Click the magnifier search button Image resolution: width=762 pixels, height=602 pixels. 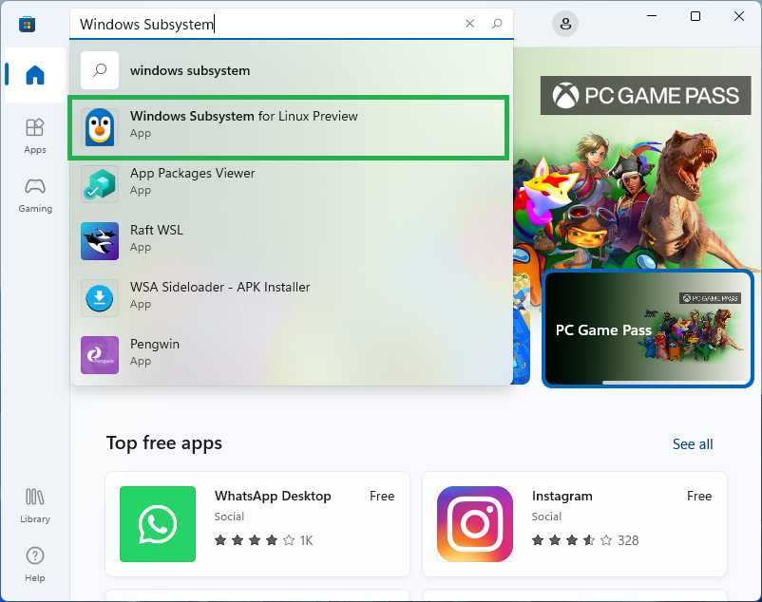497,24
